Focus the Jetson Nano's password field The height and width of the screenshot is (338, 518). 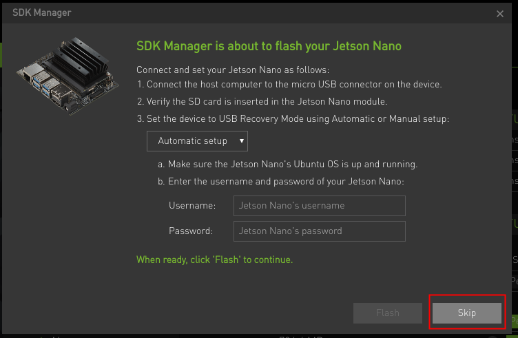319,231
